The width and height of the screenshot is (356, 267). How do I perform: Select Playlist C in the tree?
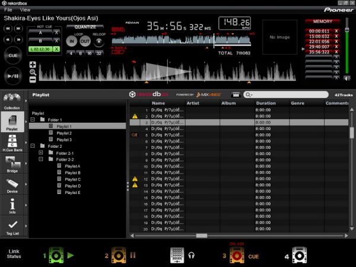[72, 179]
